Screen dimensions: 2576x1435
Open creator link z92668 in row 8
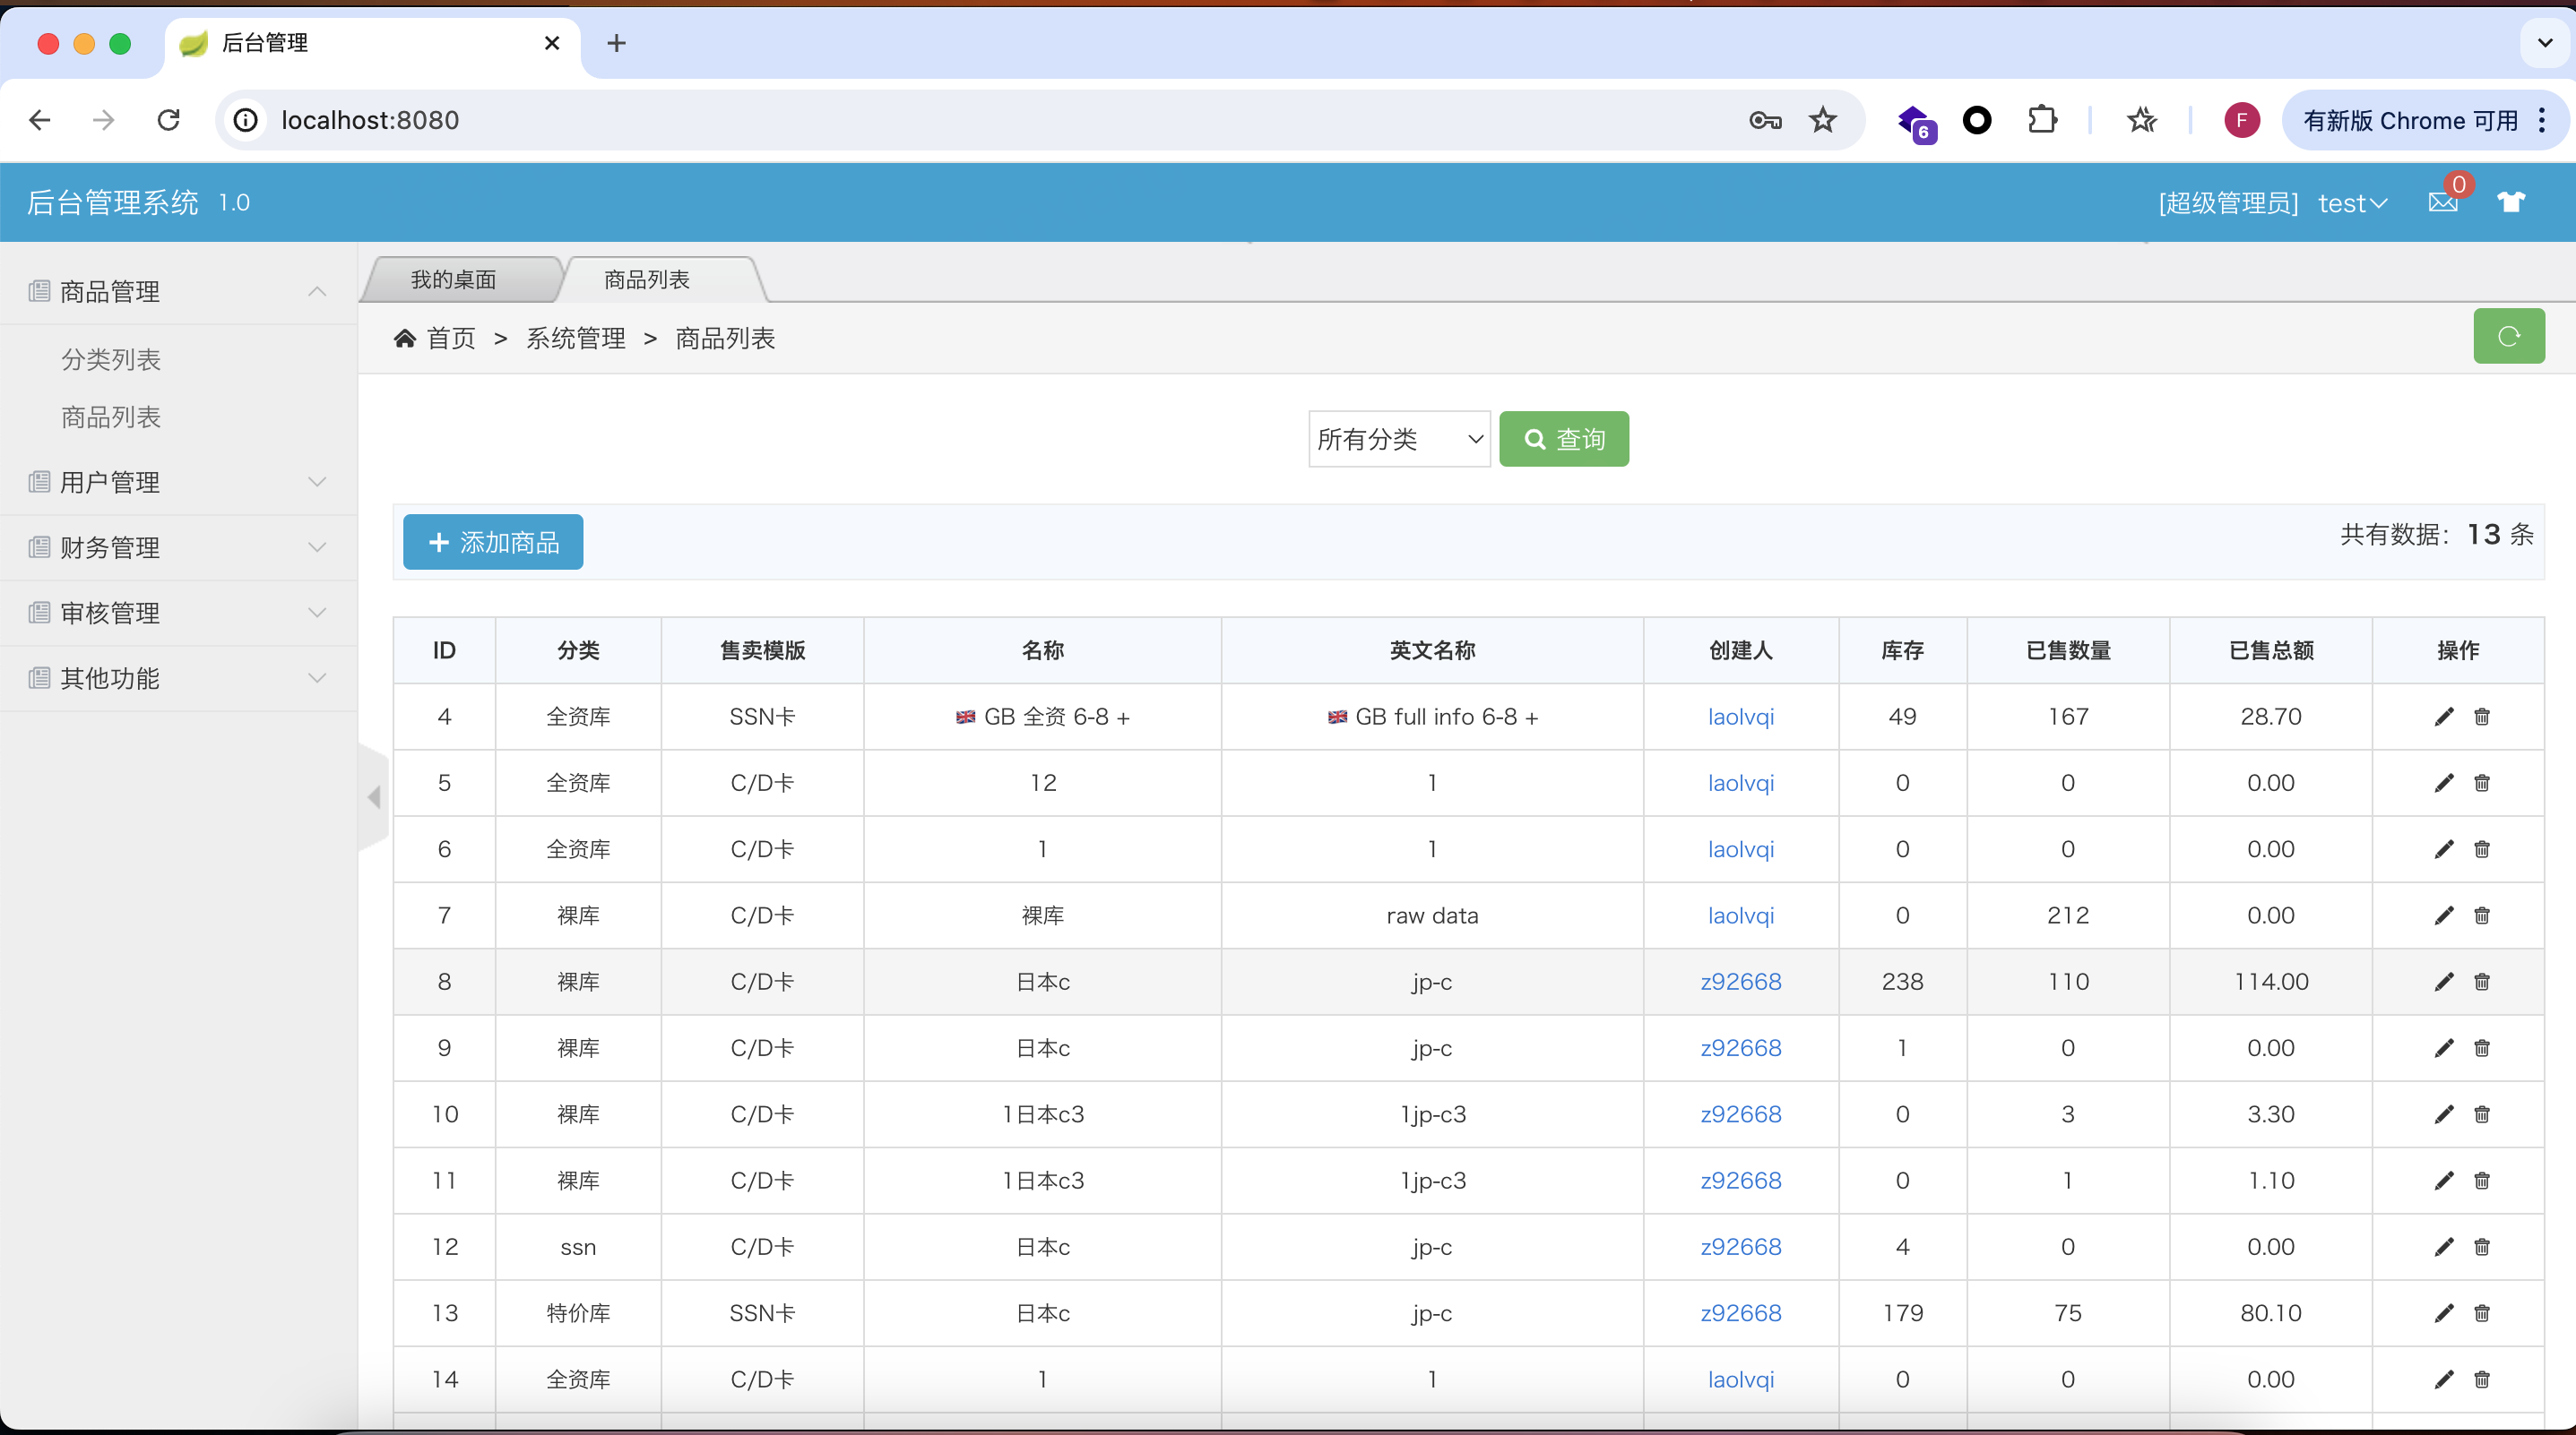click(1741, 982)
